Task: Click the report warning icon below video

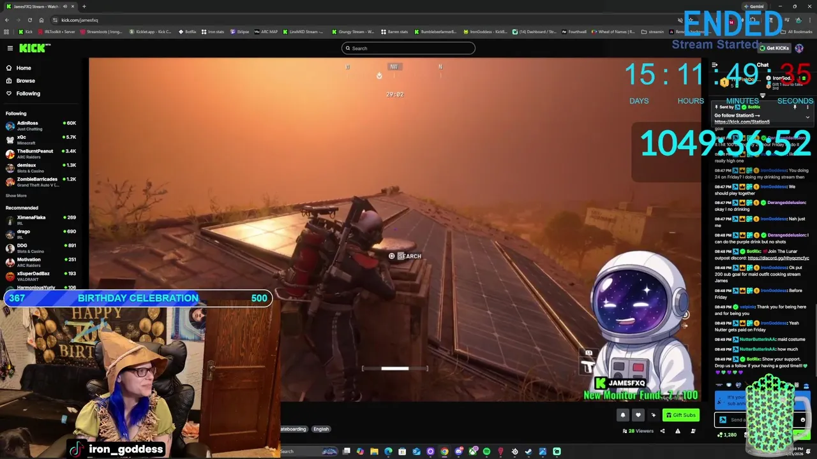Action: [677, 432]
